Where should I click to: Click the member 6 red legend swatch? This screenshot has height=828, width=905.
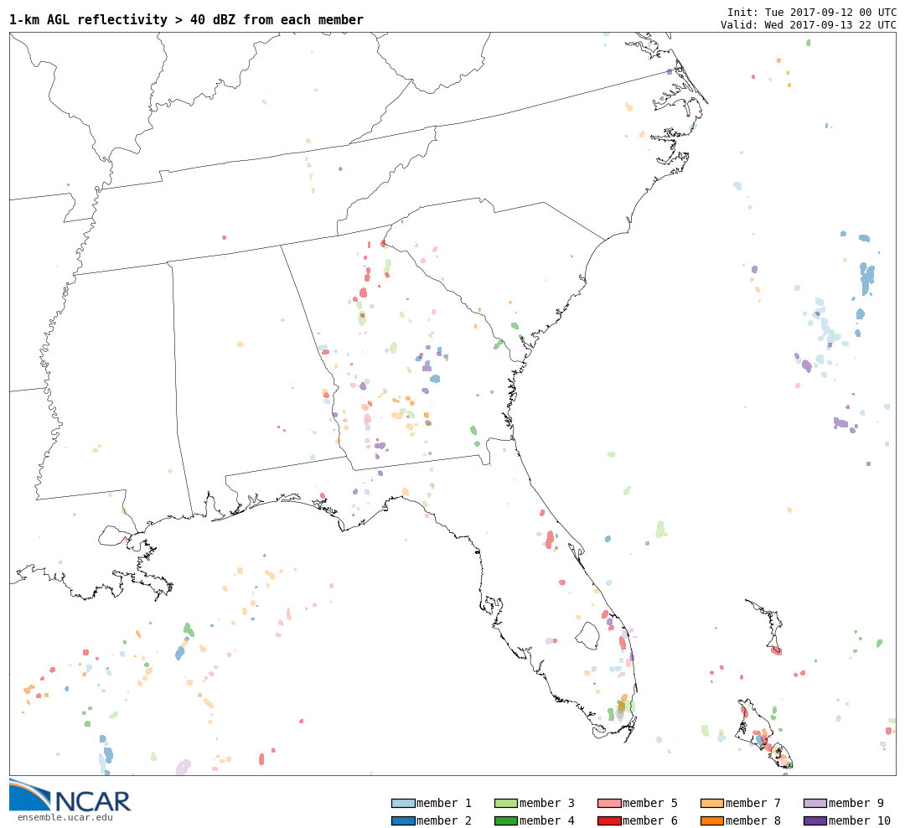tap(609, 820)
